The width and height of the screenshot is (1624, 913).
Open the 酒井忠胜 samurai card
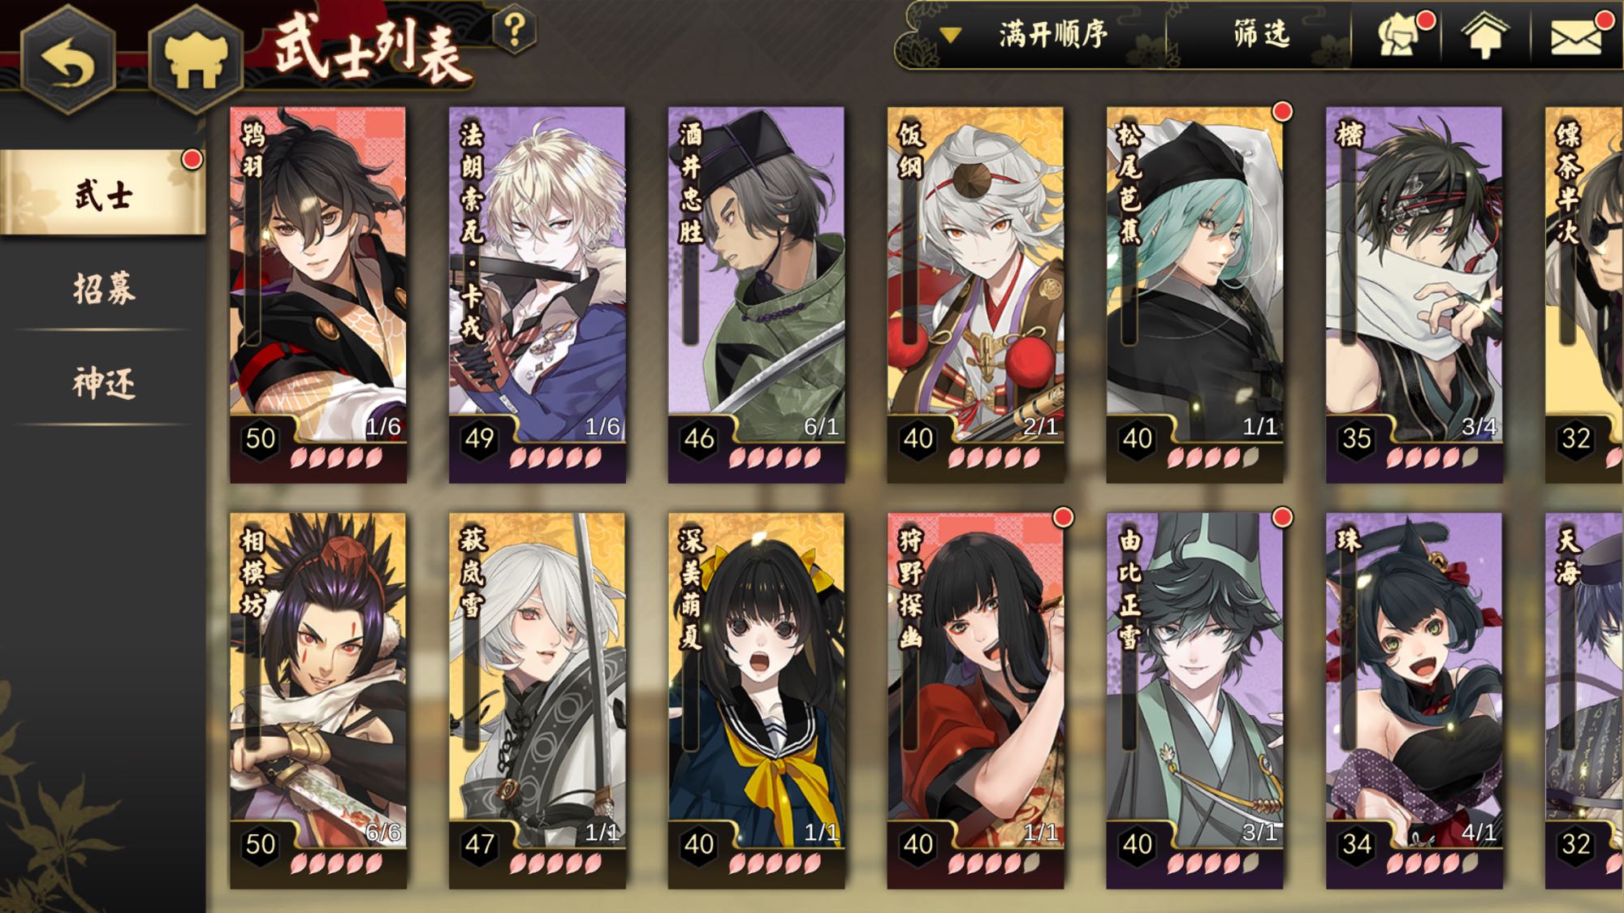[757, 295]
